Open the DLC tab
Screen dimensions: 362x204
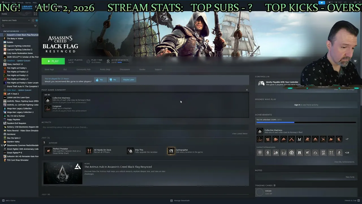pos(65,69)
